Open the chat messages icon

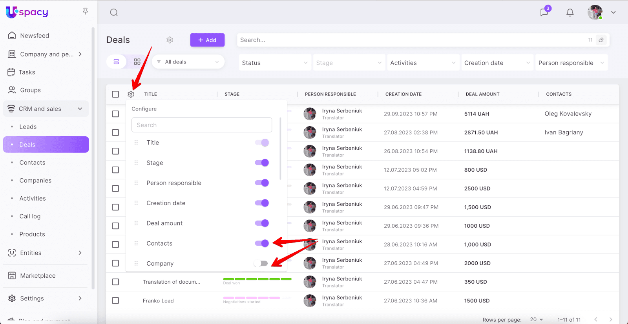tap(544, 12)
